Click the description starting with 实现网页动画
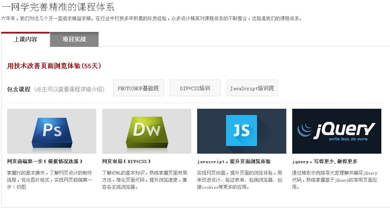Screen dimensions: 390x223 click(239, 180)
